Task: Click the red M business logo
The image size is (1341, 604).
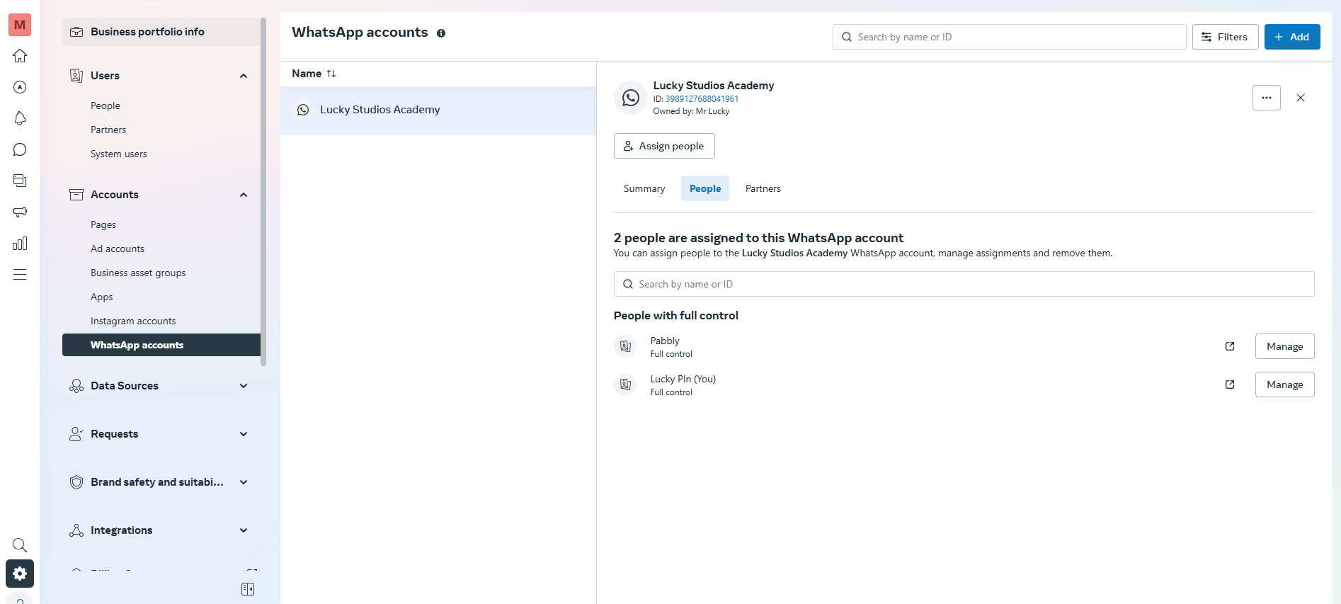Action: click(x=20, y=25)
